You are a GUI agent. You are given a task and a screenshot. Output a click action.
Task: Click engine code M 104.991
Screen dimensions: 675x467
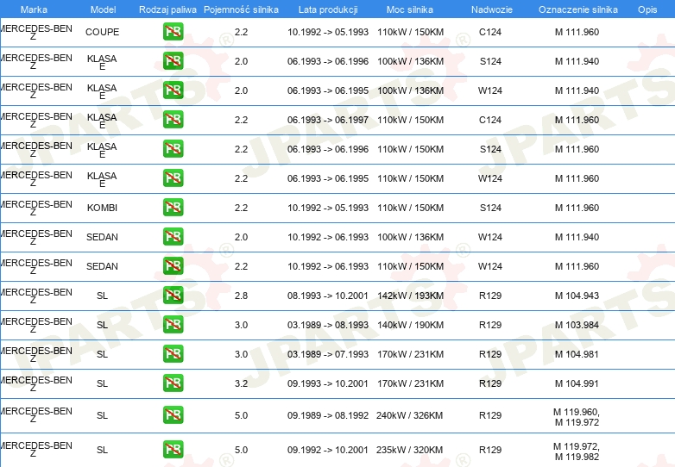pyautogui.click(x=577, y=383)
